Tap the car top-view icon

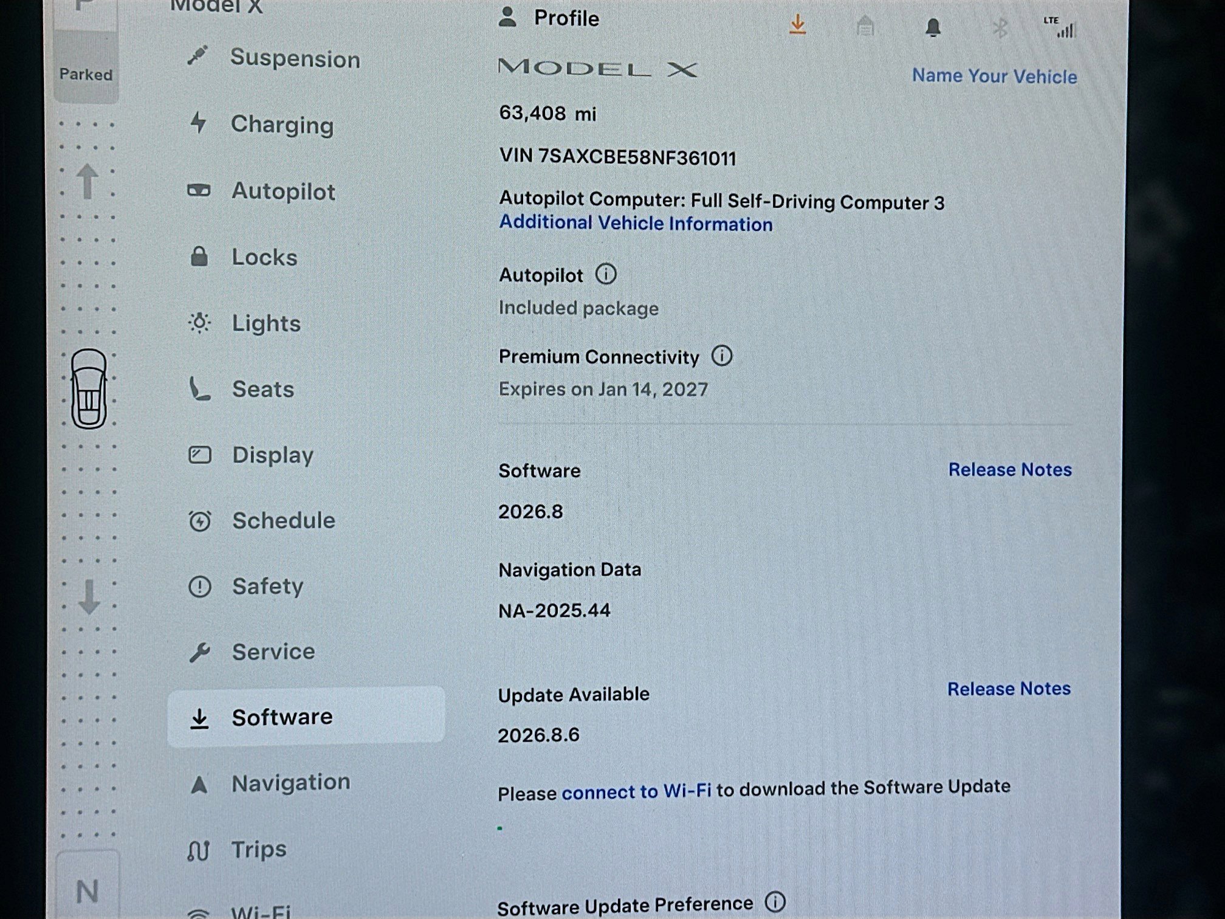[x=89, y=389]
